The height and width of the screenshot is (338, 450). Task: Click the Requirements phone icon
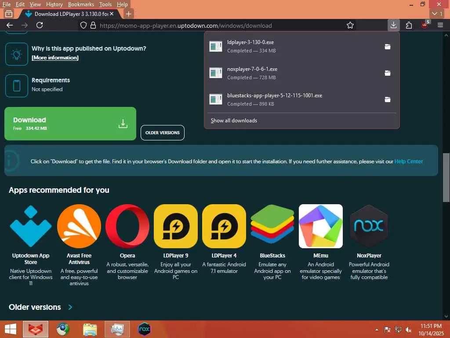coord(17,86)
